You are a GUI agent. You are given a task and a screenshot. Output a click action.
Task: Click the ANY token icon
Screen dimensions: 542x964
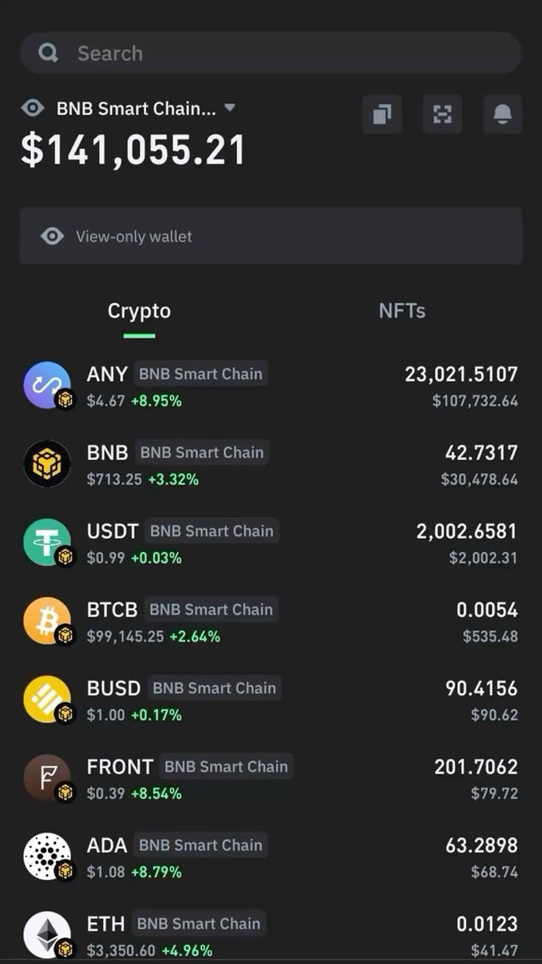47,385
